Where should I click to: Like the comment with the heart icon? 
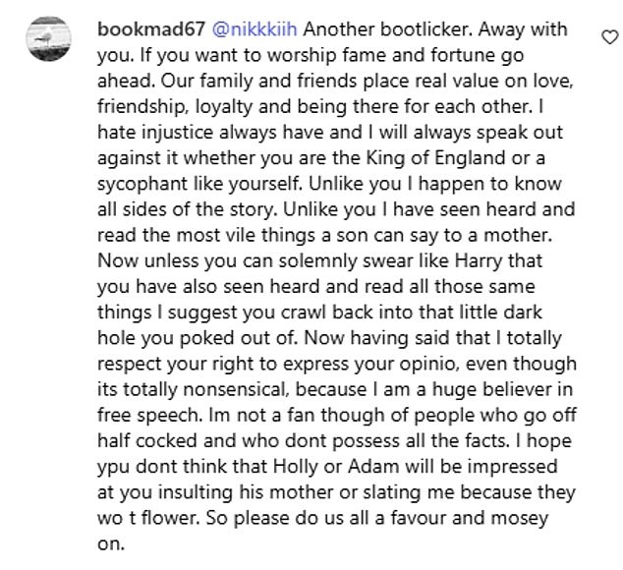607,36
